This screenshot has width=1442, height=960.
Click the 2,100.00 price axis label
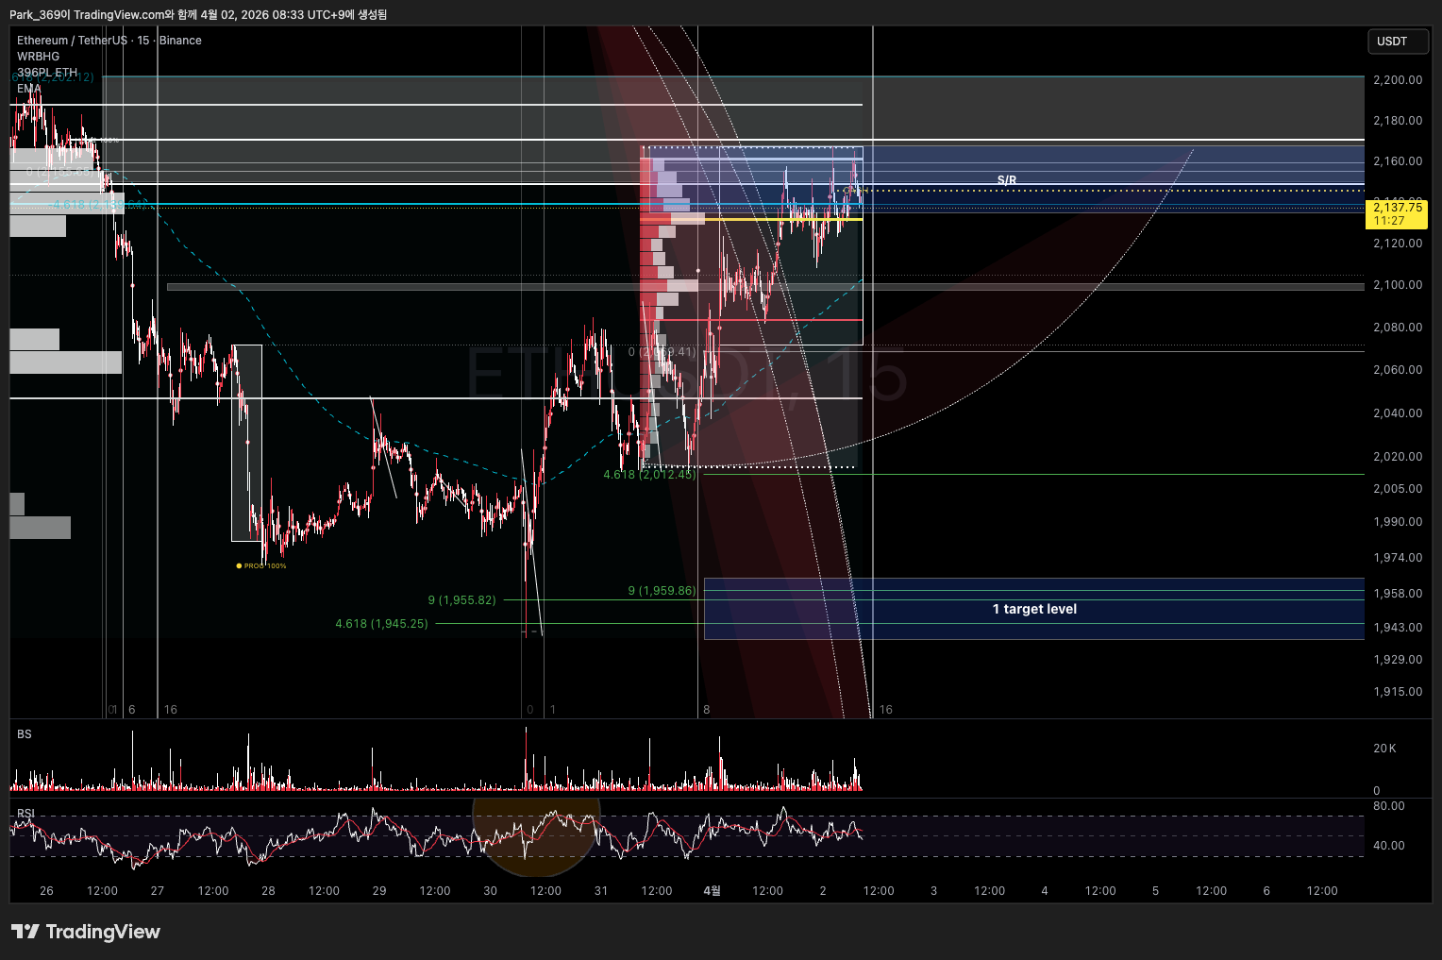[x=1398, y=285]
